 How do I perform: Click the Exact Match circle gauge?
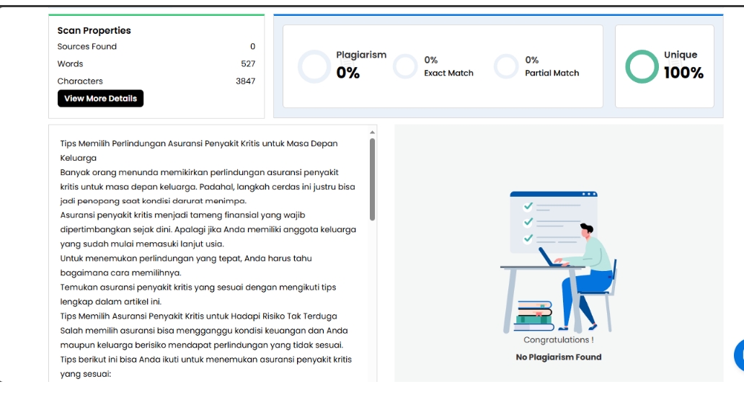[405, 66]
